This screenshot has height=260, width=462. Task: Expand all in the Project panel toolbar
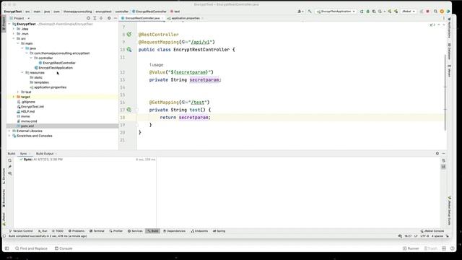pyautogui.click(x=95, y=18)
